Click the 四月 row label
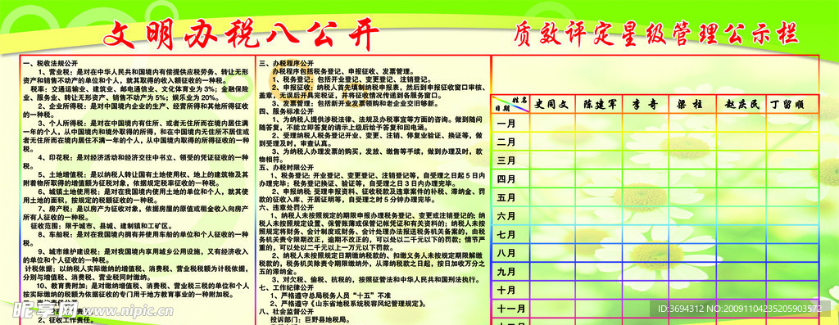Image resolution: width=839 pixels, height=325 pixels. pos(506,179)
